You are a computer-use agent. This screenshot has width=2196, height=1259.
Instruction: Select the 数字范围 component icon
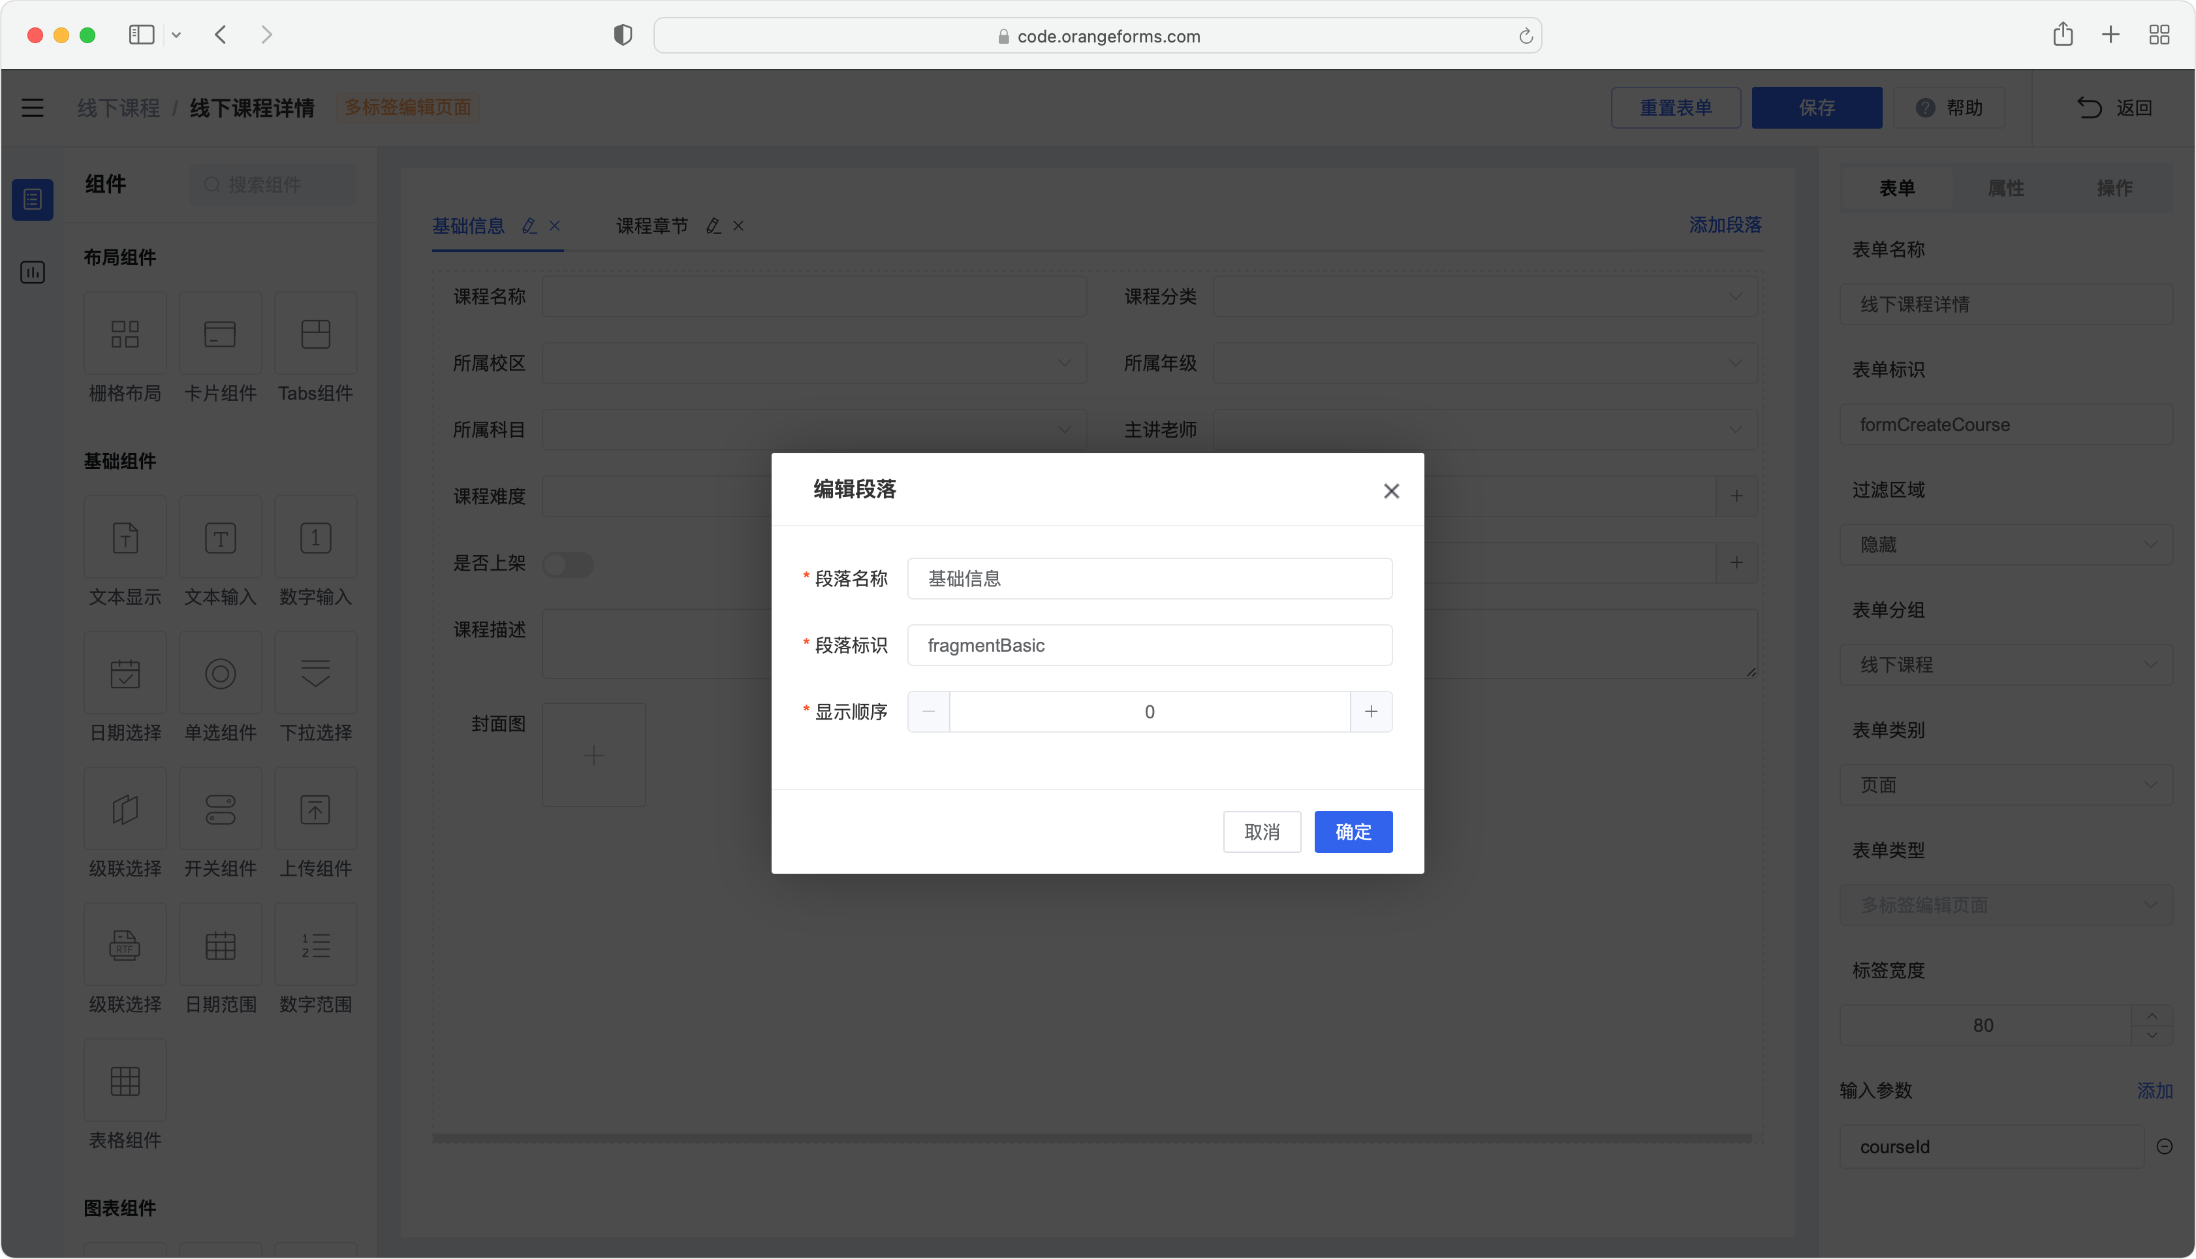pyautogui.click(x=315, y=945)
